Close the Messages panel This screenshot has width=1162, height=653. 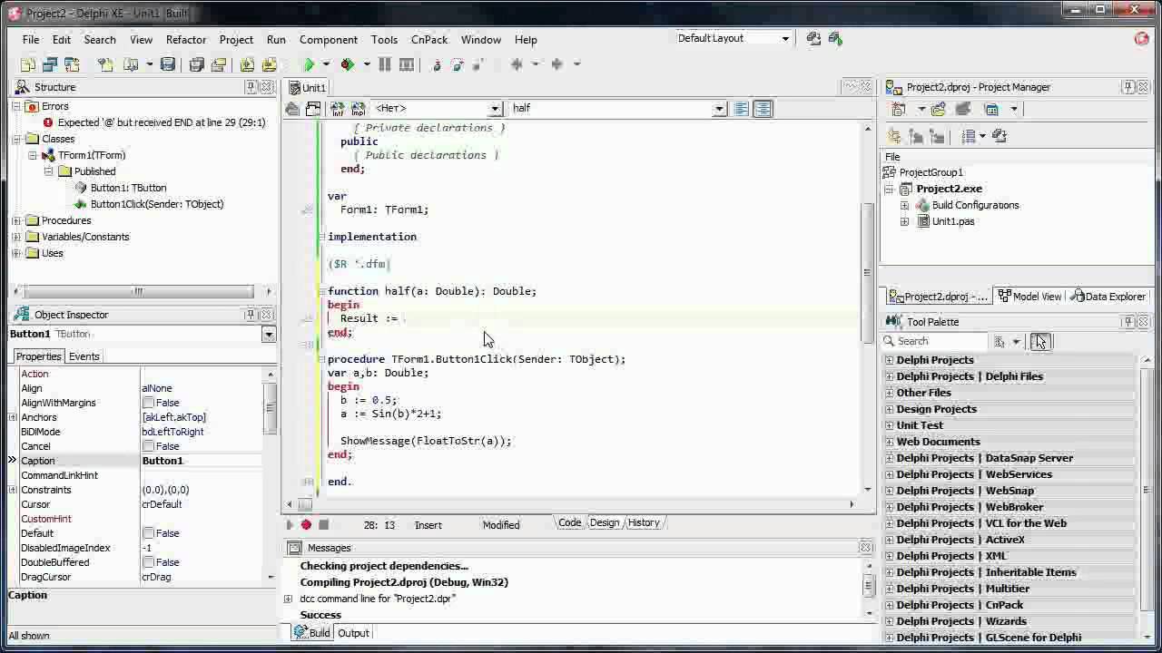pyautogui.click(x=866, y=548)
